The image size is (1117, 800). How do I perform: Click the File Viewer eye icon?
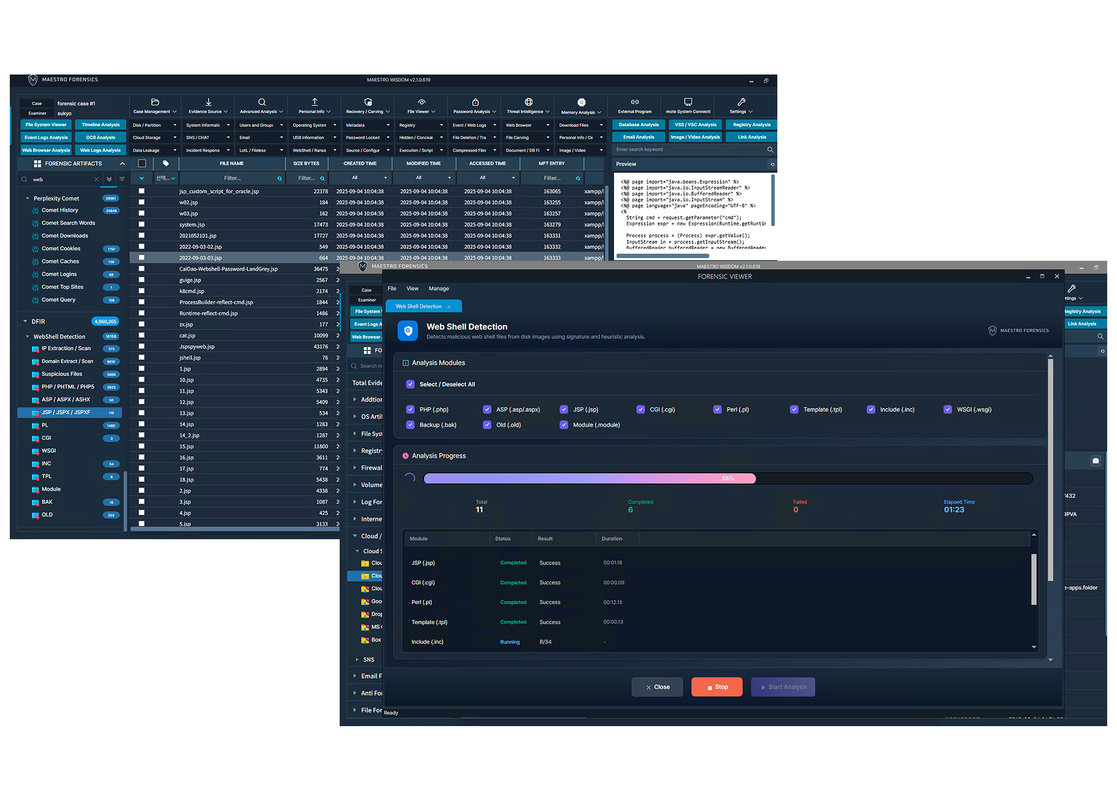[422, 102]
